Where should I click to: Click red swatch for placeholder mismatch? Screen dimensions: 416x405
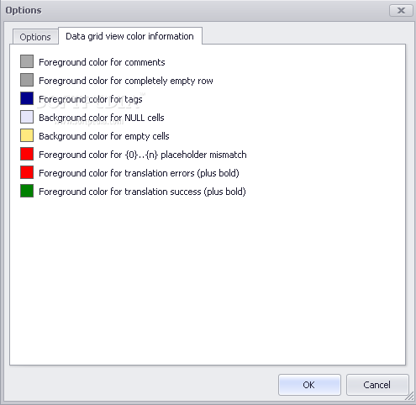click(27, 154)
